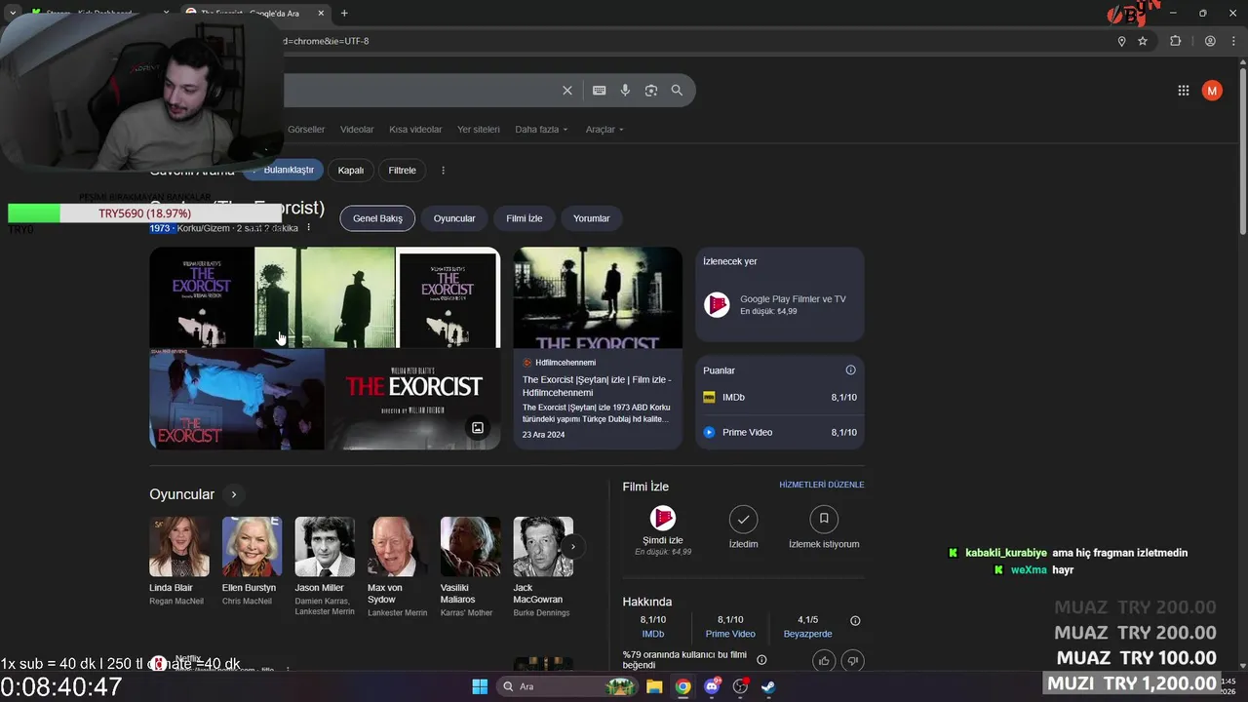Switch to the Videolar search tab

357,130
